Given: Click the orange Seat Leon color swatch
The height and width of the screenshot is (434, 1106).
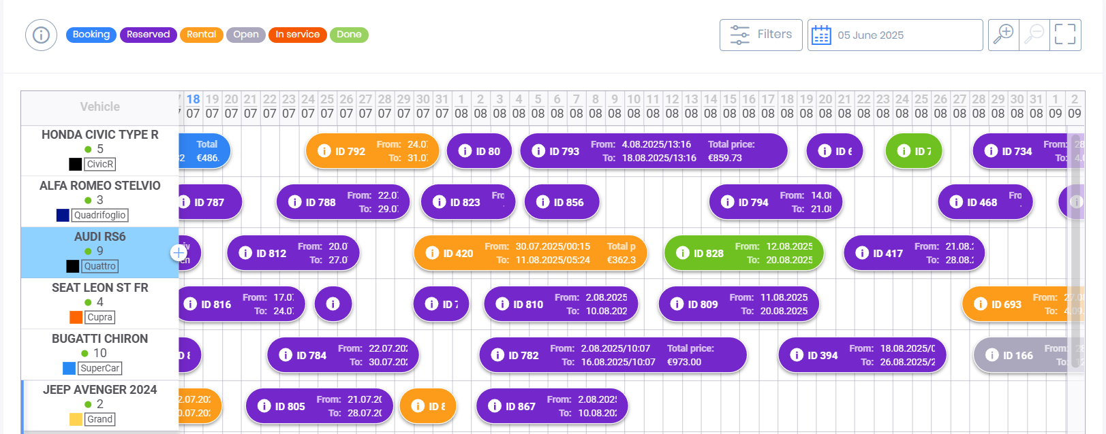Looking at the screenshot, I should [x=76, y=317].
